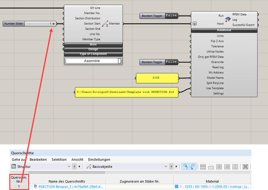Select the Assemble component type field

coord(92,61)
